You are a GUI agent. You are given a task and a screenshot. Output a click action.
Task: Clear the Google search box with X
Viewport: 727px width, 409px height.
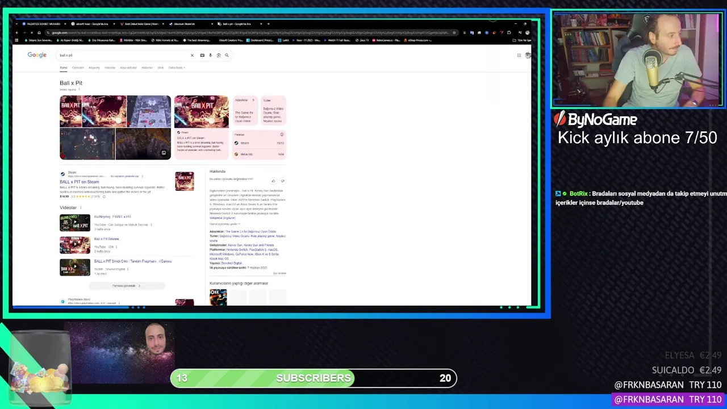tap(192, 55)
